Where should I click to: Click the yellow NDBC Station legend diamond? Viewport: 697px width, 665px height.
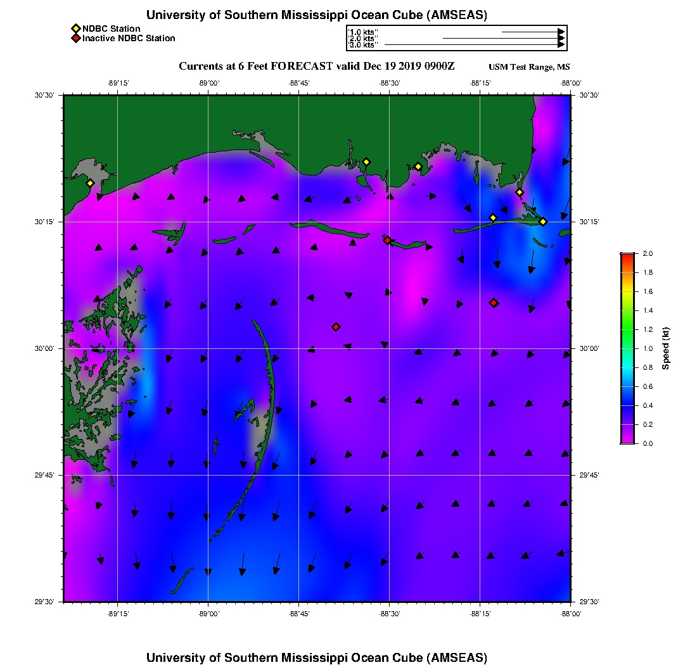75,28
